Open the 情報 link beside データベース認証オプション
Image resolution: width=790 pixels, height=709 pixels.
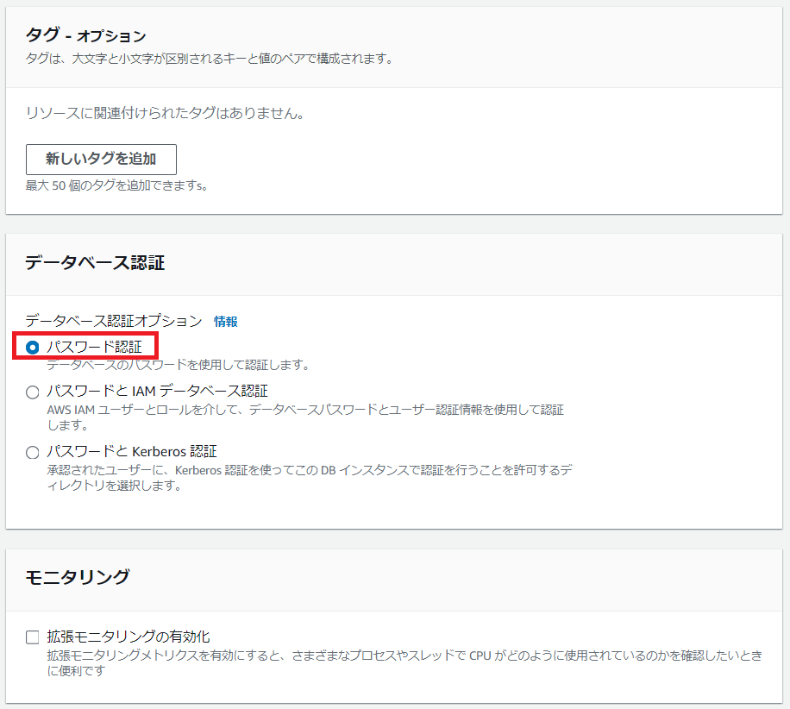[x=225, y=322]
